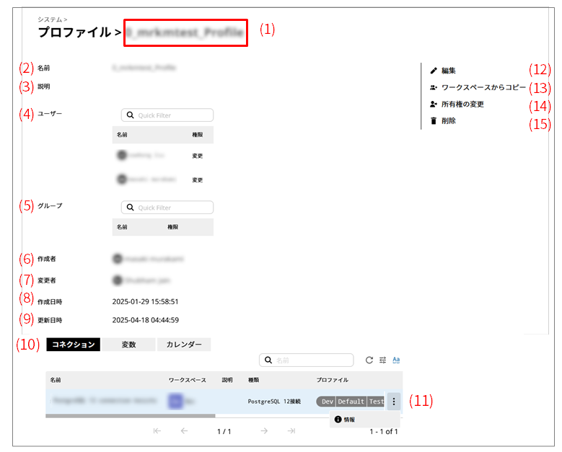The height and width of the screenshot is (452, 562).
Task: Go to the next page arrow
Action: pyautogui.click(x=264, y=431)
